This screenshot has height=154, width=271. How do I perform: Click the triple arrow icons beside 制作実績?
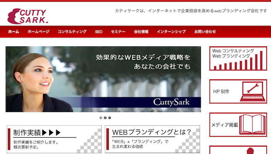tap(51, 133)
